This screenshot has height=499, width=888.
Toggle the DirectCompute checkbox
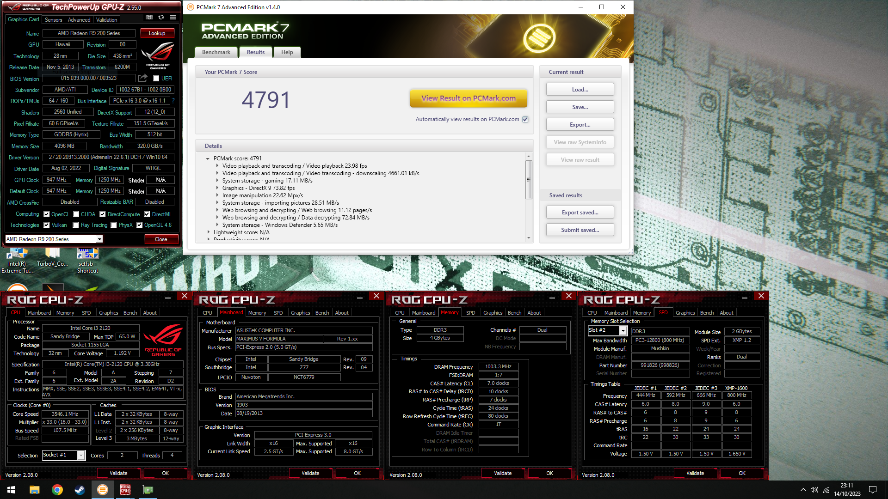tap(103, 214)
